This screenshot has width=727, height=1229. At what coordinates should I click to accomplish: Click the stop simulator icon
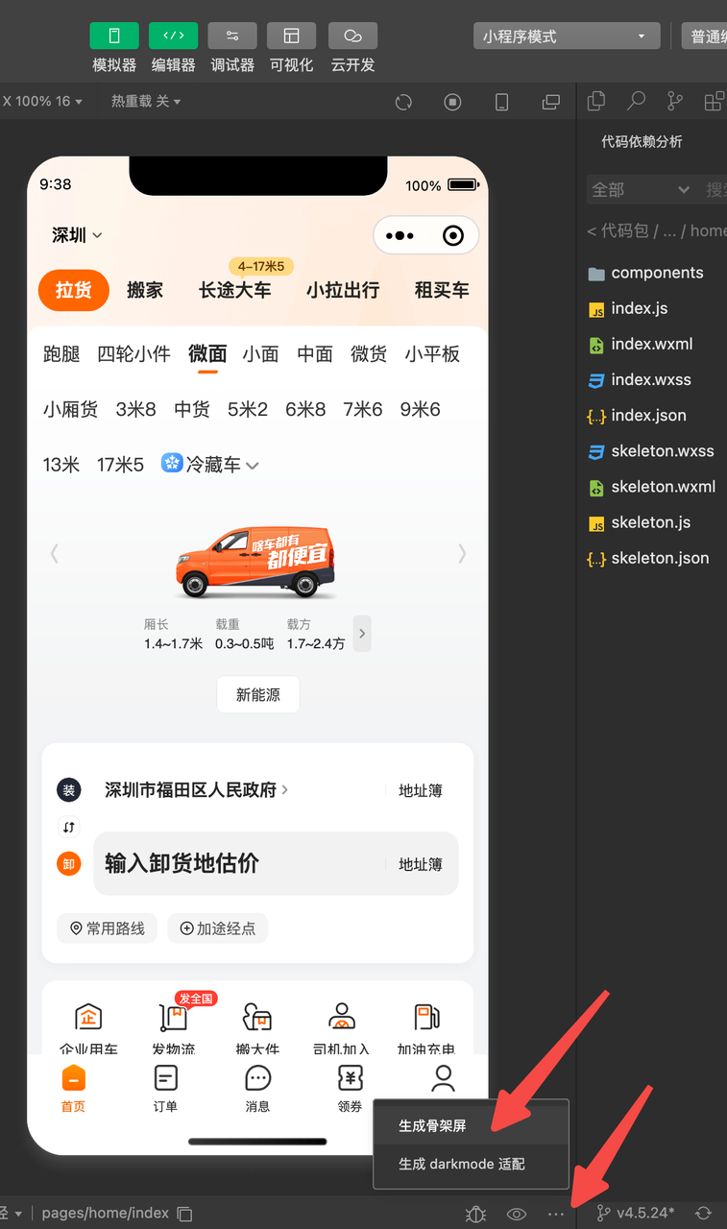pyautogui.click(x=453, y=102)
